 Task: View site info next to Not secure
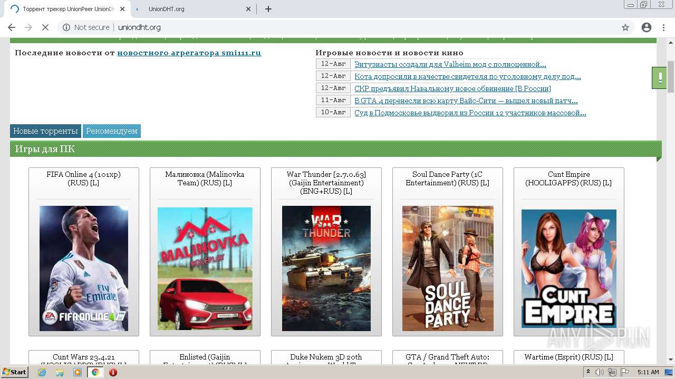click(x=66, y=27)
